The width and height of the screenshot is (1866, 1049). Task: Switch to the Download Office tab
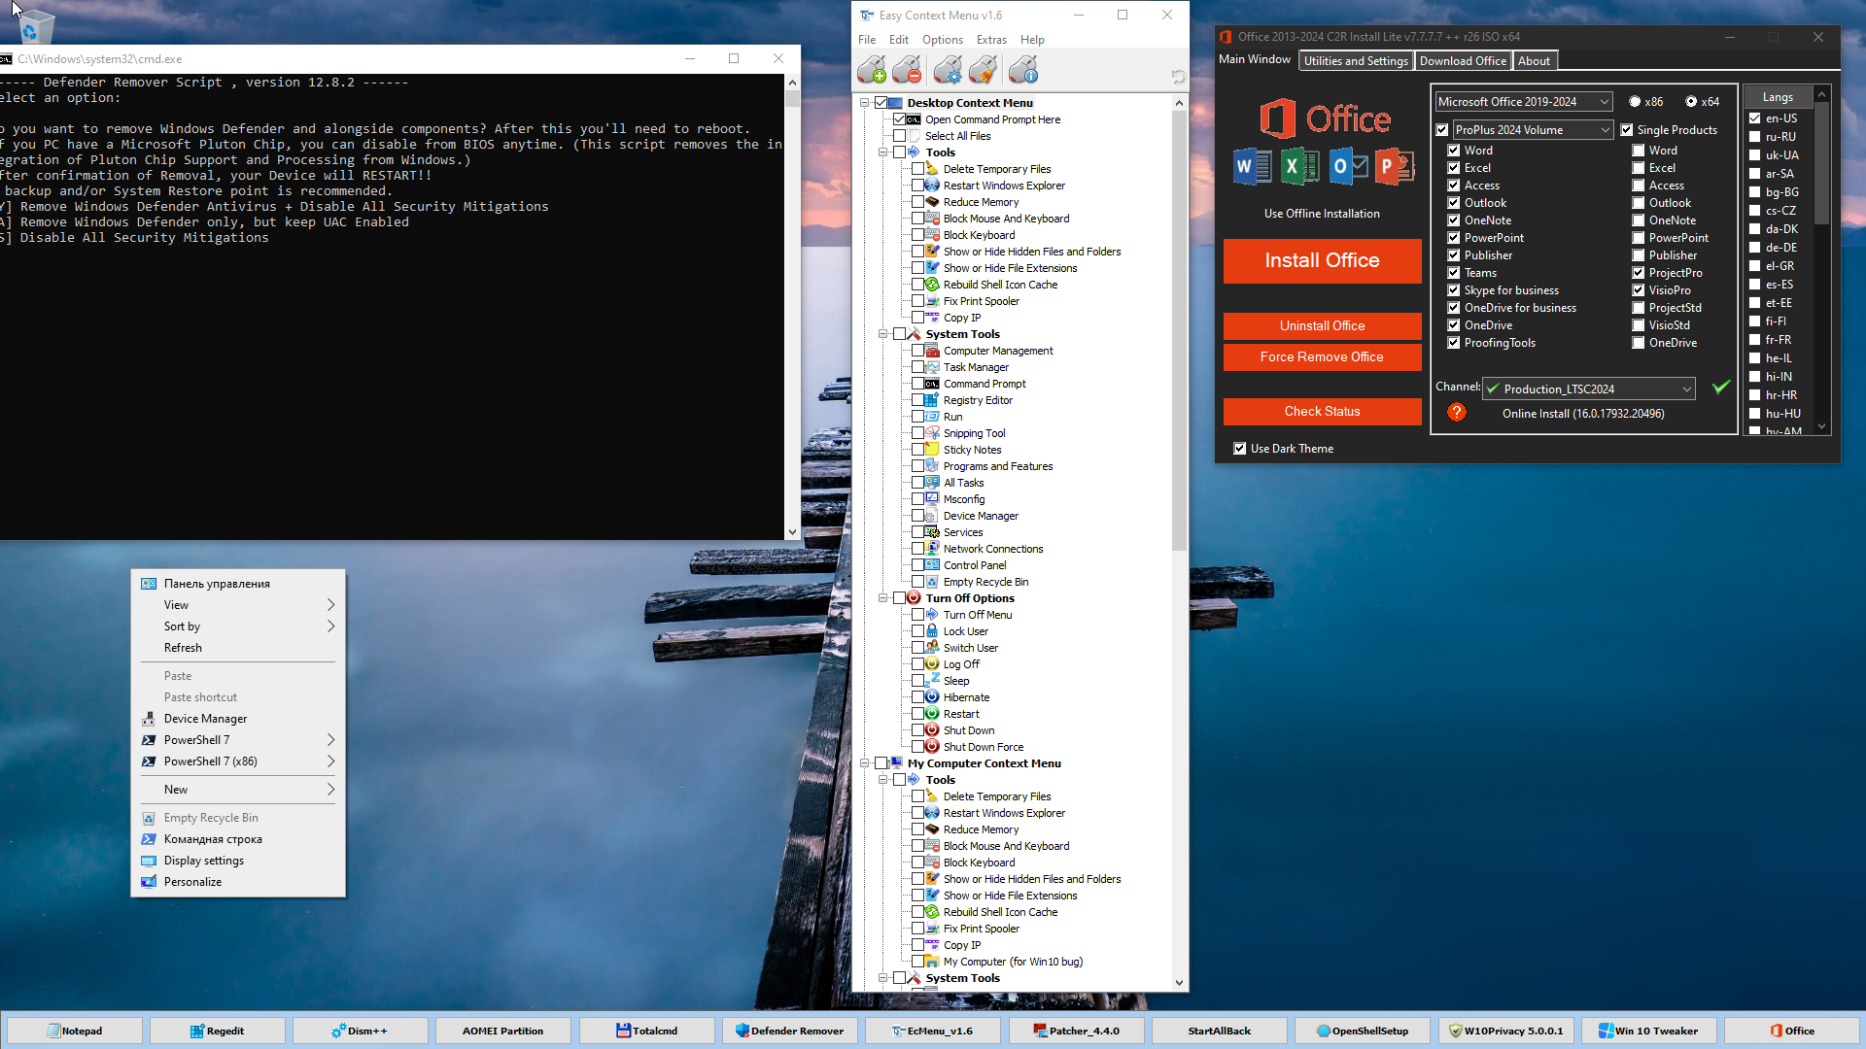click(1463, 61)
